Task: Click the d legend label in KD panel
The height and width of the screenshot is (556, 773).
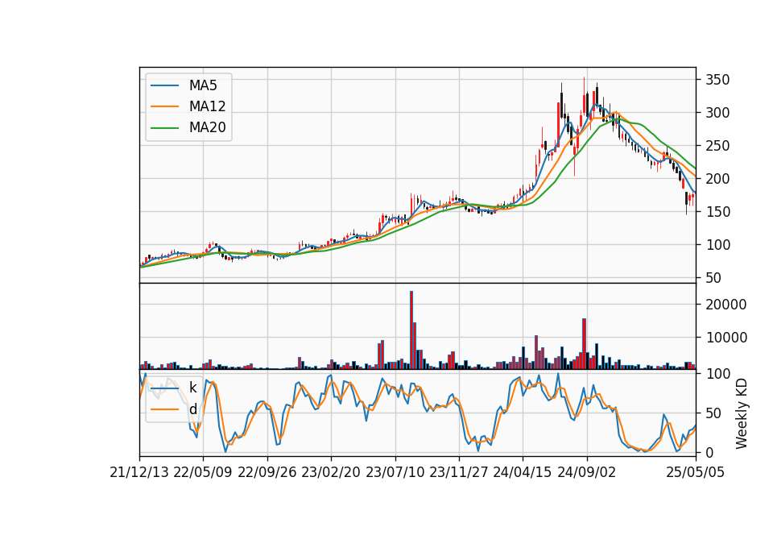Action: pyautogui.click(x=192, y=409)
